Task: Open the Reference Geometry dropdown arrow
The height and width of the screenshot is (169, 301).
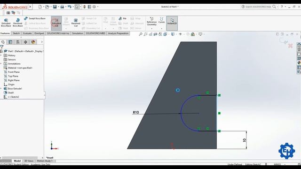Action: coord(151,29)
